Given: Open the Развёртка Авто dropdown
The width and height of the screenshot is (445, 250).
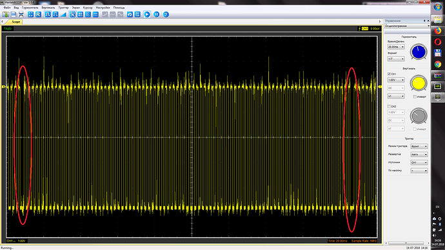Looking at the screenshot, I should pos(419,155).
